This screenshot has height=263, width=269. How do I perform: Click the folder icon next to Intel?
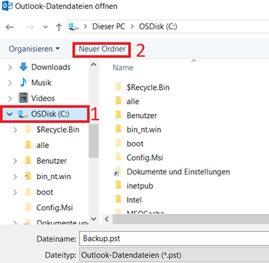click(119, 199)
